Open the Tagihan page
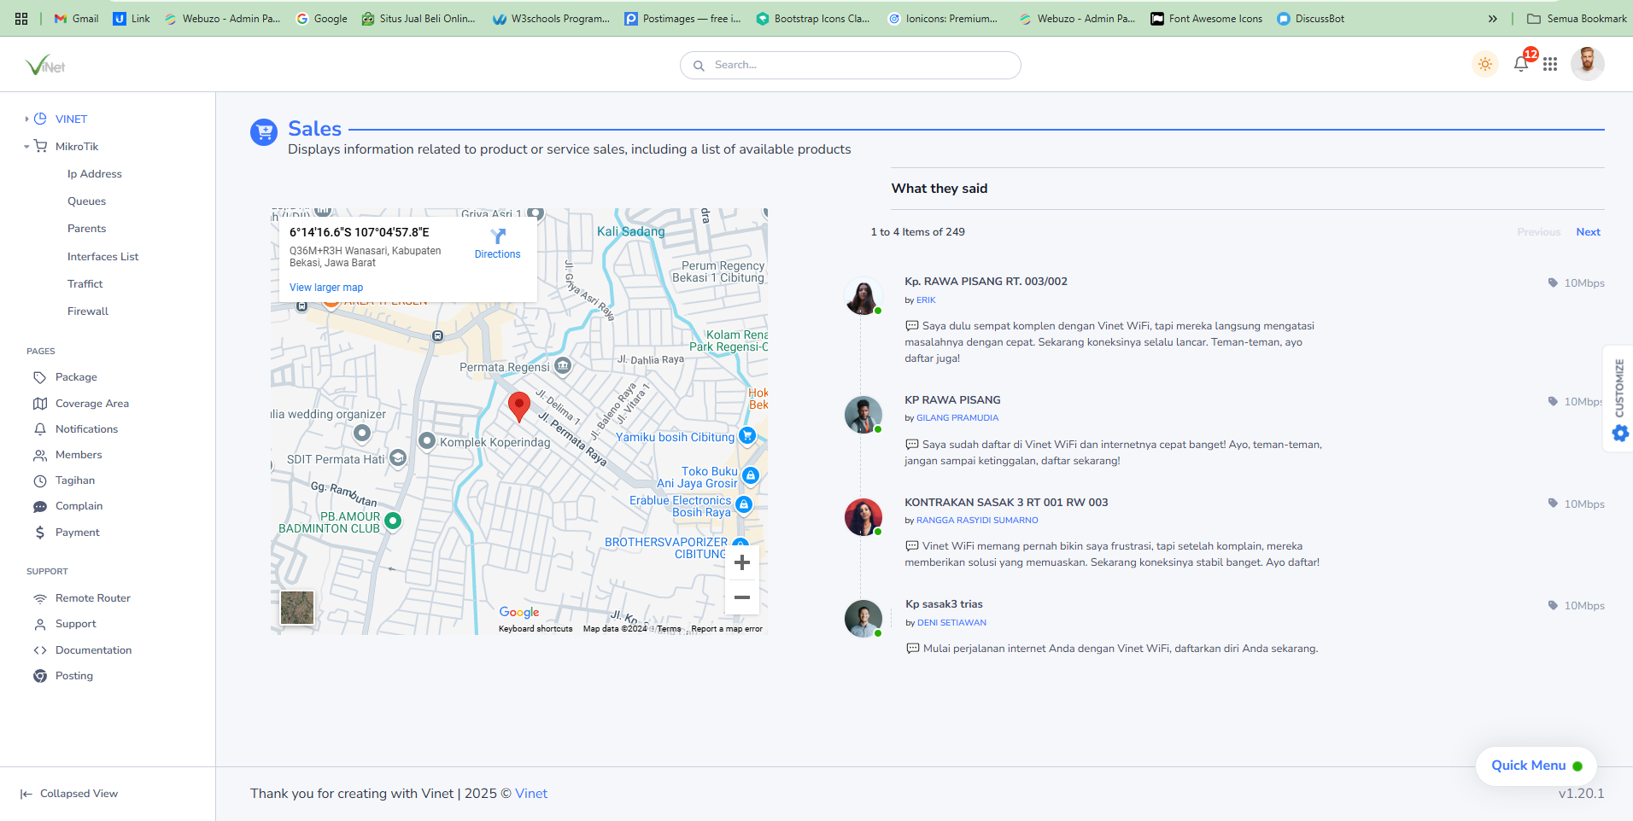 click(75, 480)
